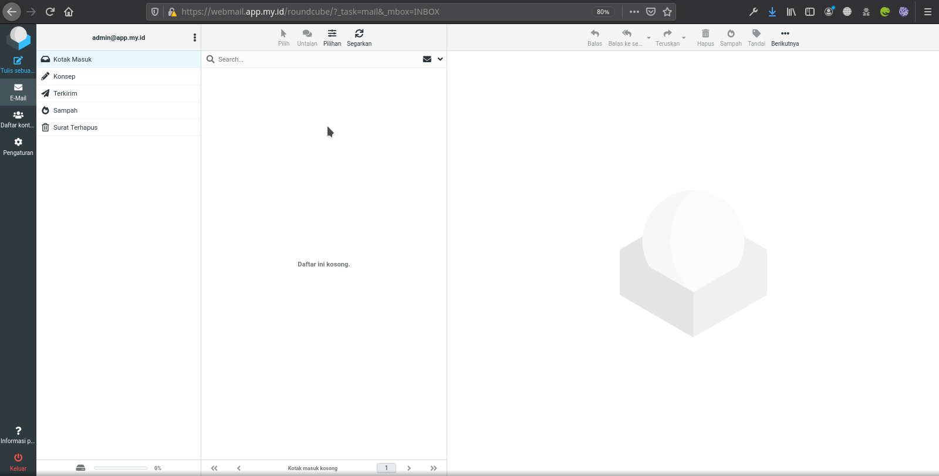Click the Keluar logout power icon
The height and width of the screenshot is (476, 939).
pos(18,457)
